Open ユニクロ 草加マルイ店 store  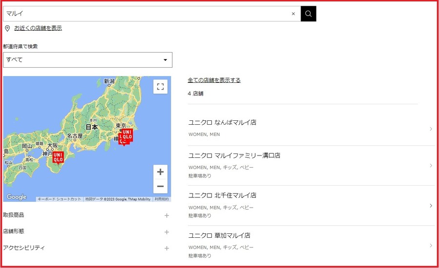pos(219,235)
